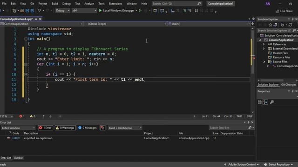This screenshot has width=298, height=167.
Task: Click Add to Source Control
Action: coord(241,165)
